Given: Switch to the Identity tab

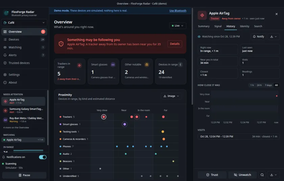Looking at the screenshot, I should pyautogui.click(x=244, y=26).
